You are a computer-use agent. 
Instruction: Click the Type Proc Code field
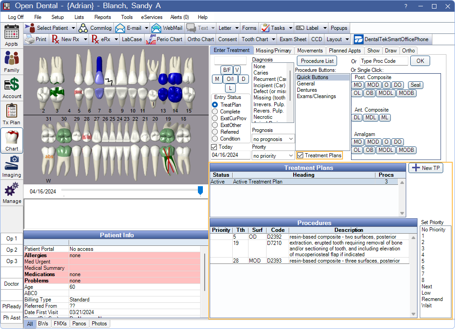click(384, 61)
